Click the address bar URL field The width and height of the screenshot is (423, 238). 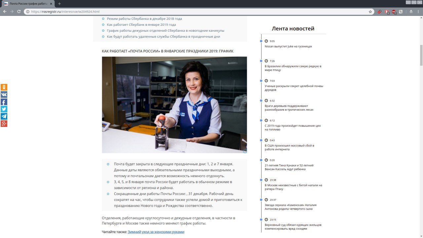(x=198, y=12)
